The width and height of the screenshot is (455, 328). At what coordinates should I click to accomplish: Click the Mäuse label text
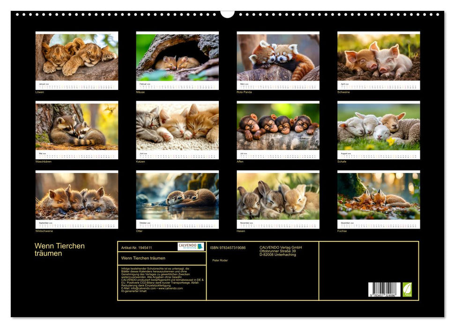click(x=139, y=92)
